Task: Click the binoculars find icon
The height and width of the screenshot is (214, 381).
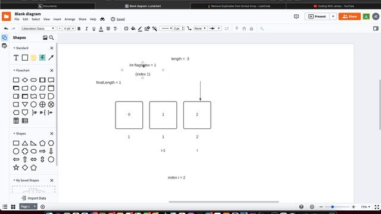Action: coord(102,19)
